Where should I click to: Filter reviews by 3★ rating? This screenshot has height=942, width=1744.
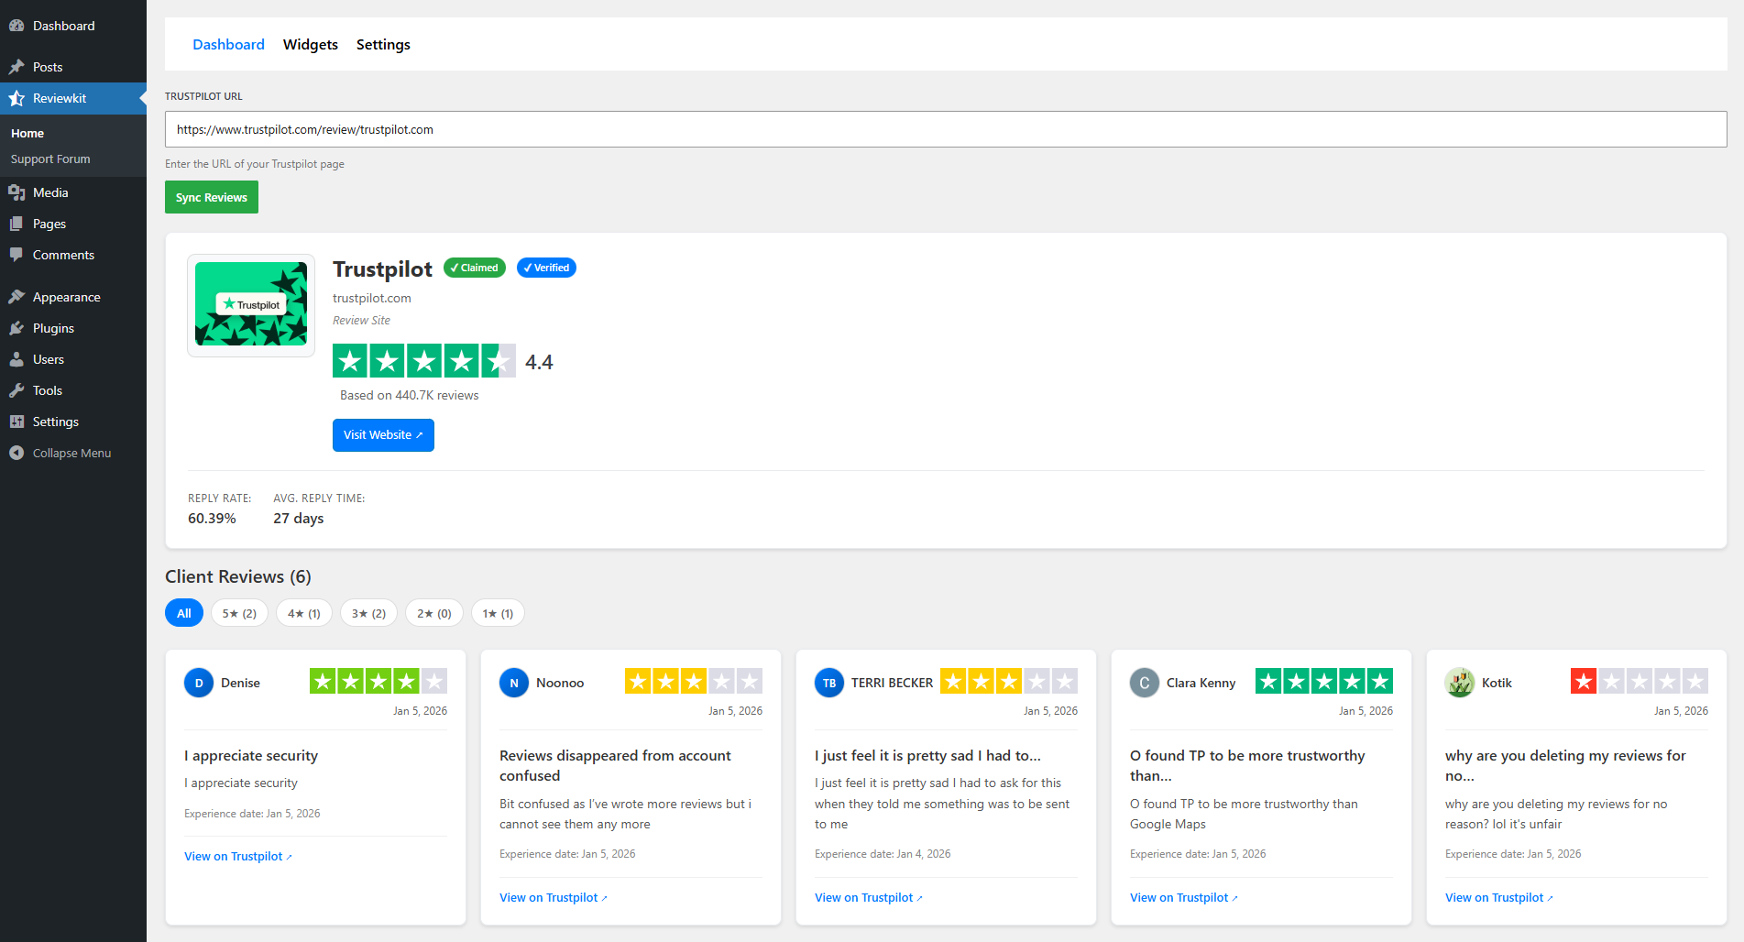coord(368,613)
